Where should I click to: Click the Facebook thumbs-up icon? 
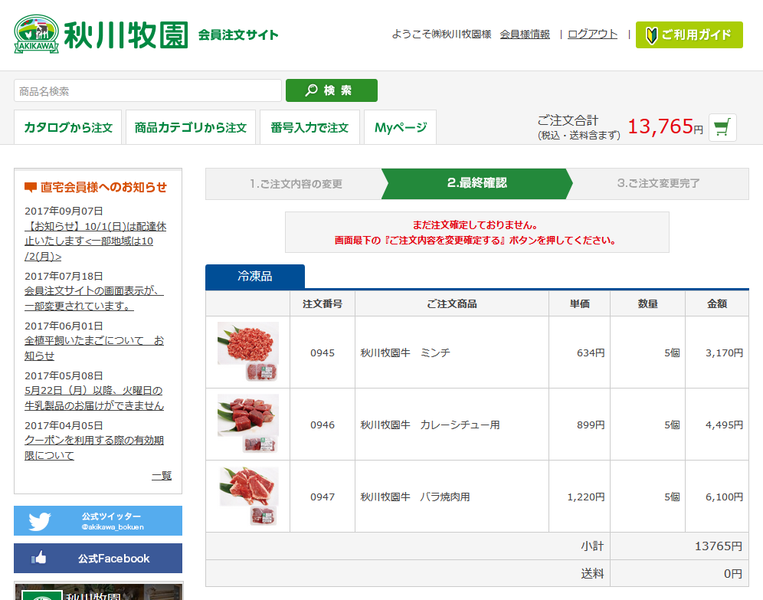point(39,558)
